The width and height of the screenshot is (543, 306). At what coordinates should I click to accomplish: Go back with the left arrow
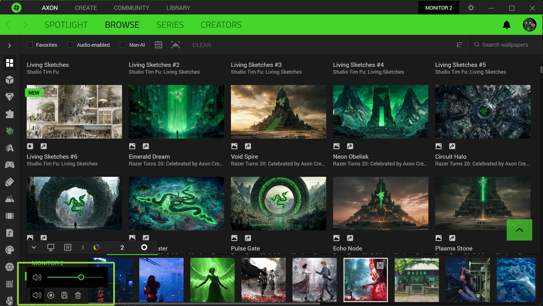click(8, 25)
